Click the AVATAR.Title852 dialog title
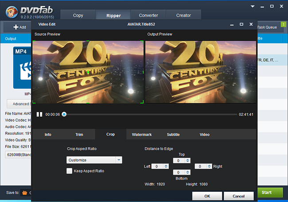The width and height of the screenshot is (288, 202). coord(141,24)
